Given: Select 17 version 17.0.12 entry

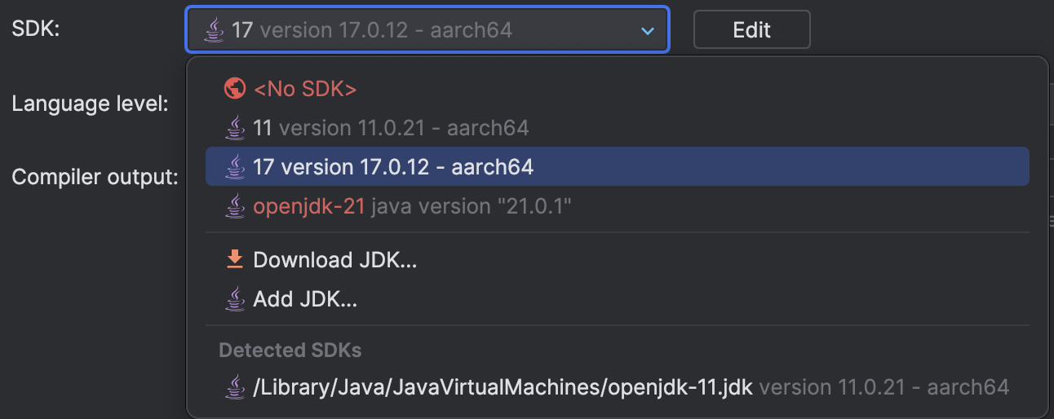Looking at the screenshot, I should pyautogui.click(x=618, y=166).
